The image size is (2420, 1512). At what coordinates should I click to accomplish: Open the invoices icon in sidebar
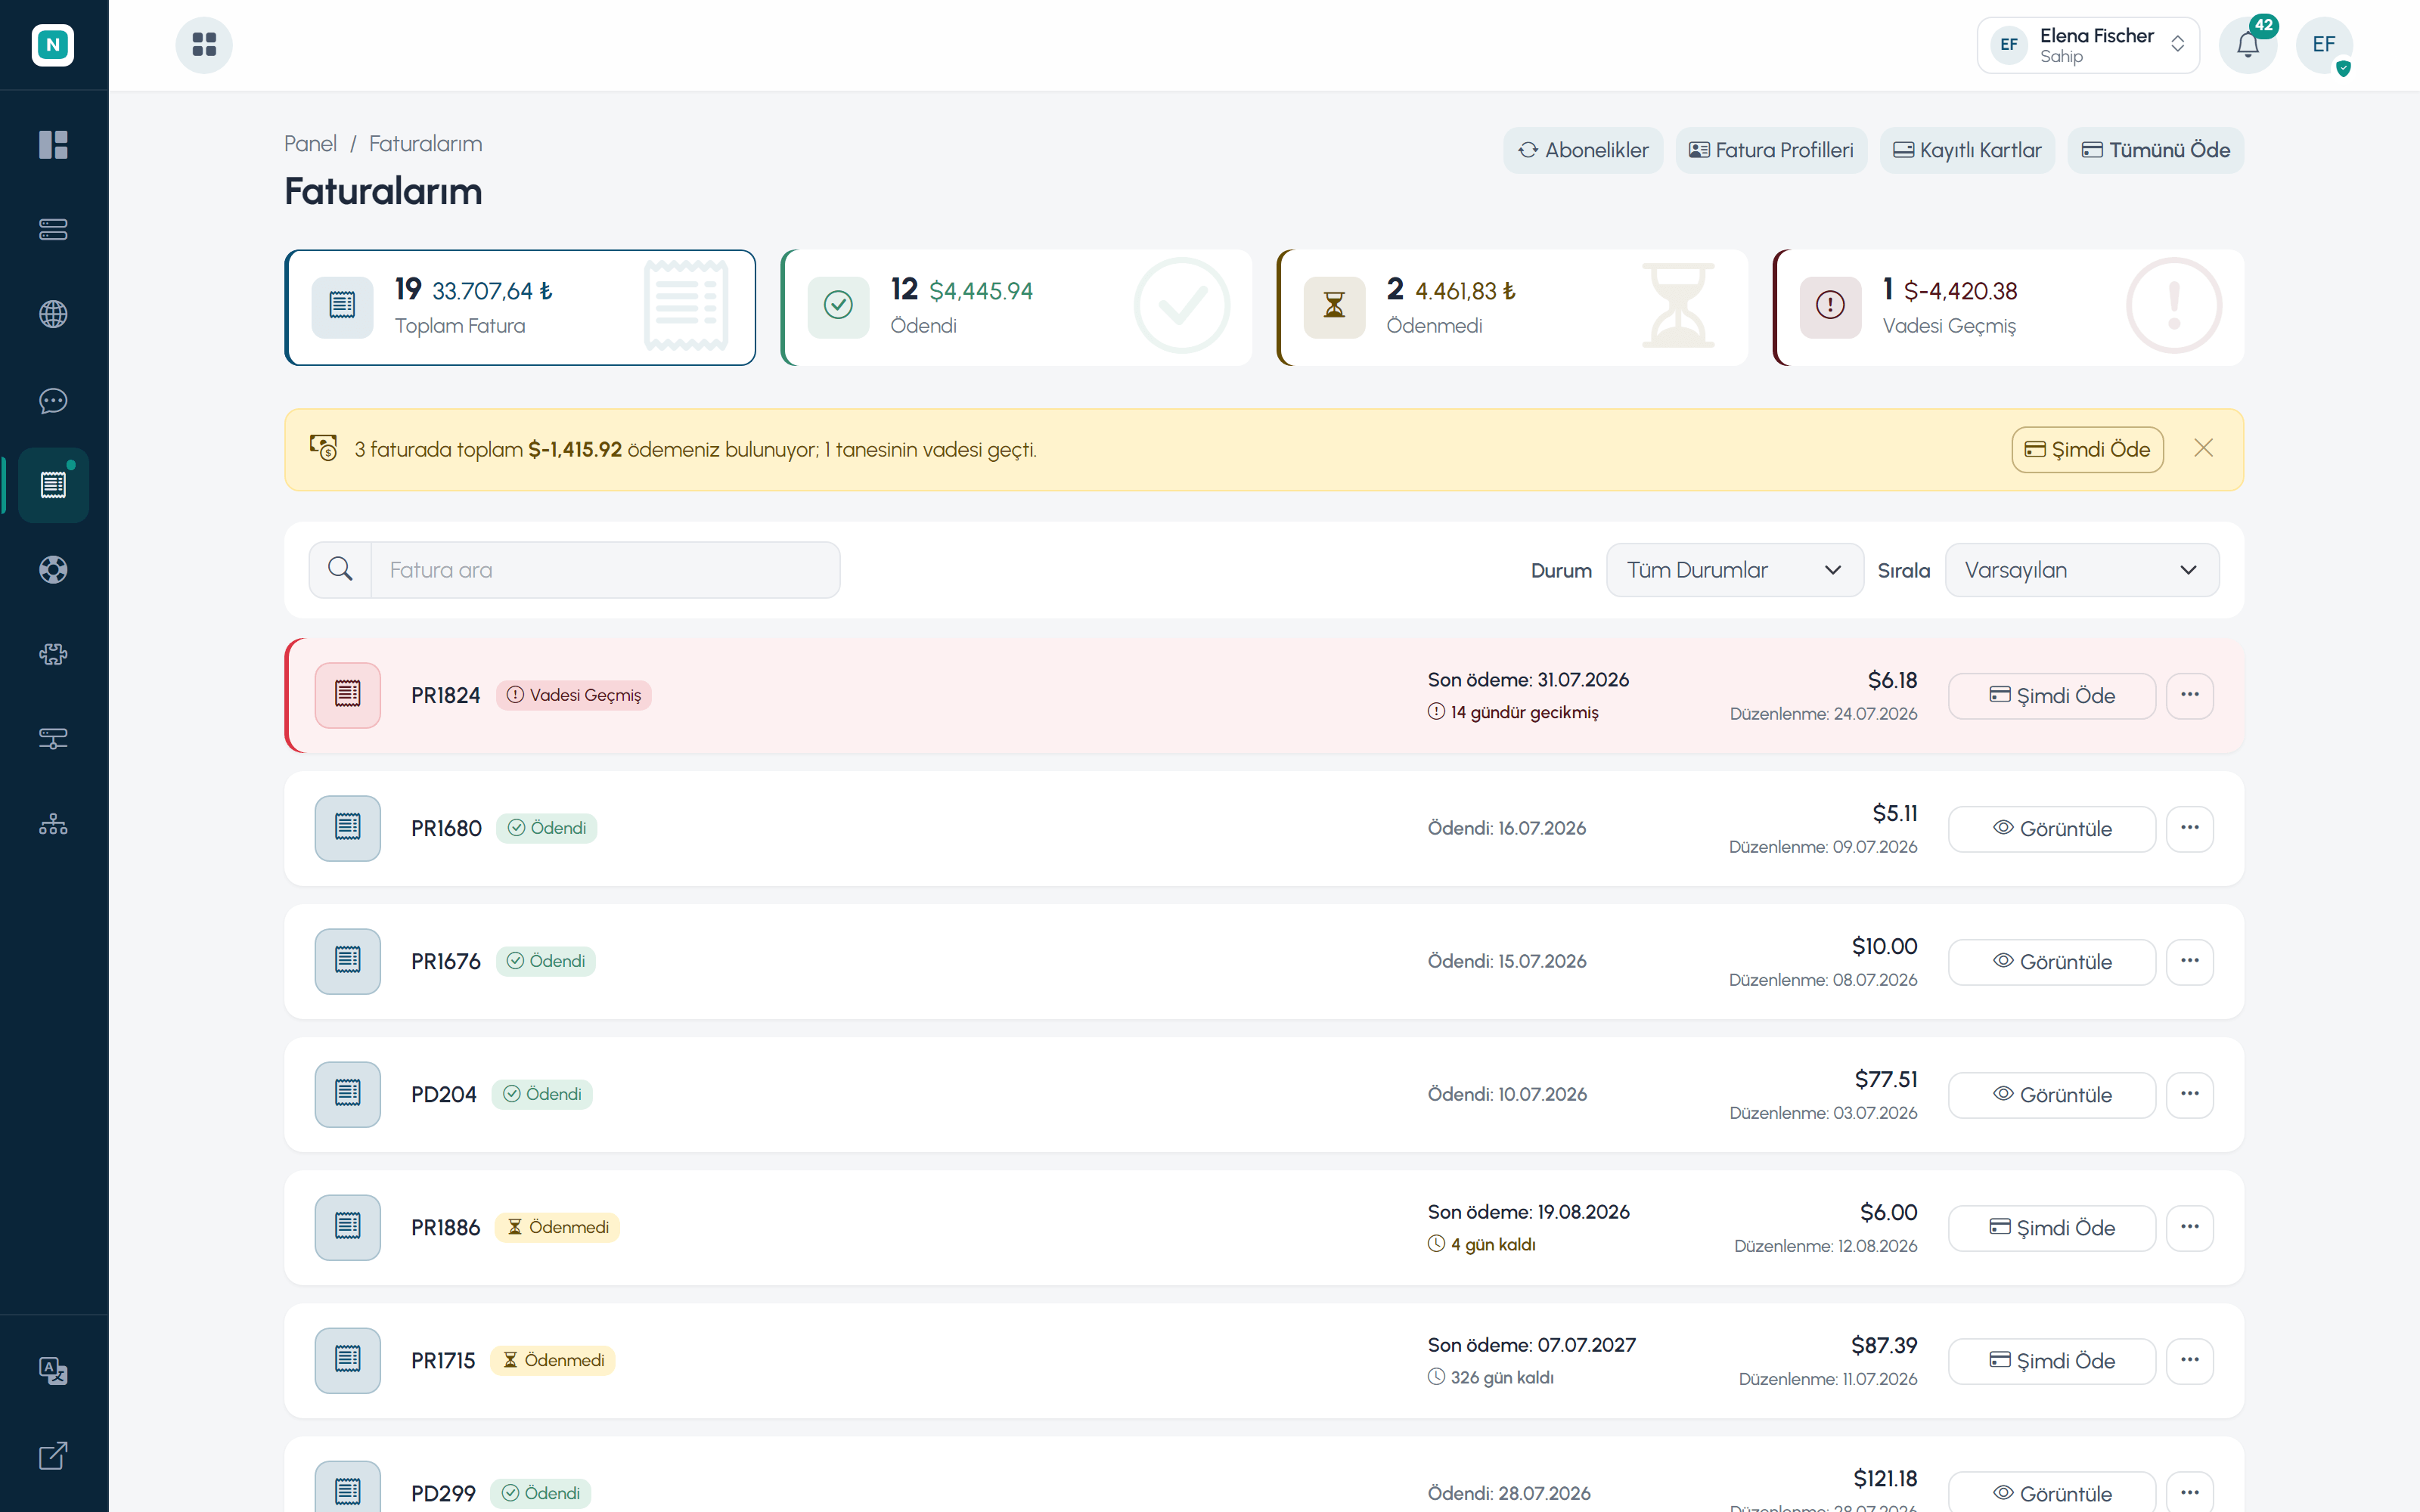coord(53,485)
